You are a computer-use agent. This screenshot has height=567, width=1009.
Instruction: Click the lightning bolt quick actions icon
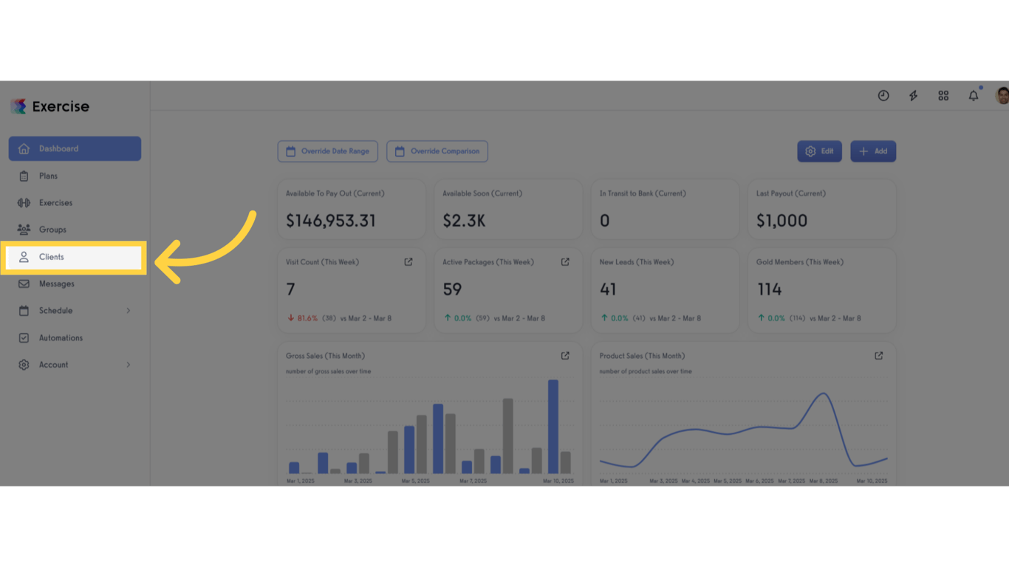click(914, 96)
